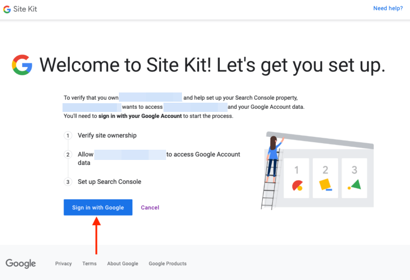Screen dimensions: 410x280
Task: Click the woman on ladder illustration
Action: pos(273,158)
